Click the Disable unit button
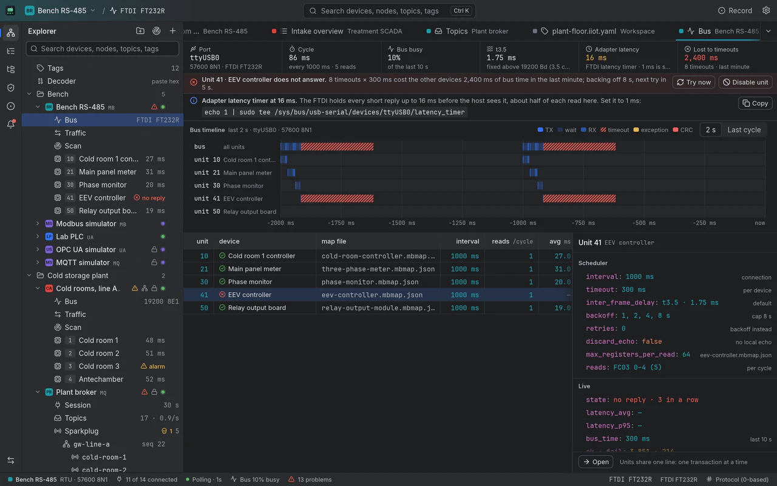The width and height of the screenshot is (777, 486). coord(745,82)
